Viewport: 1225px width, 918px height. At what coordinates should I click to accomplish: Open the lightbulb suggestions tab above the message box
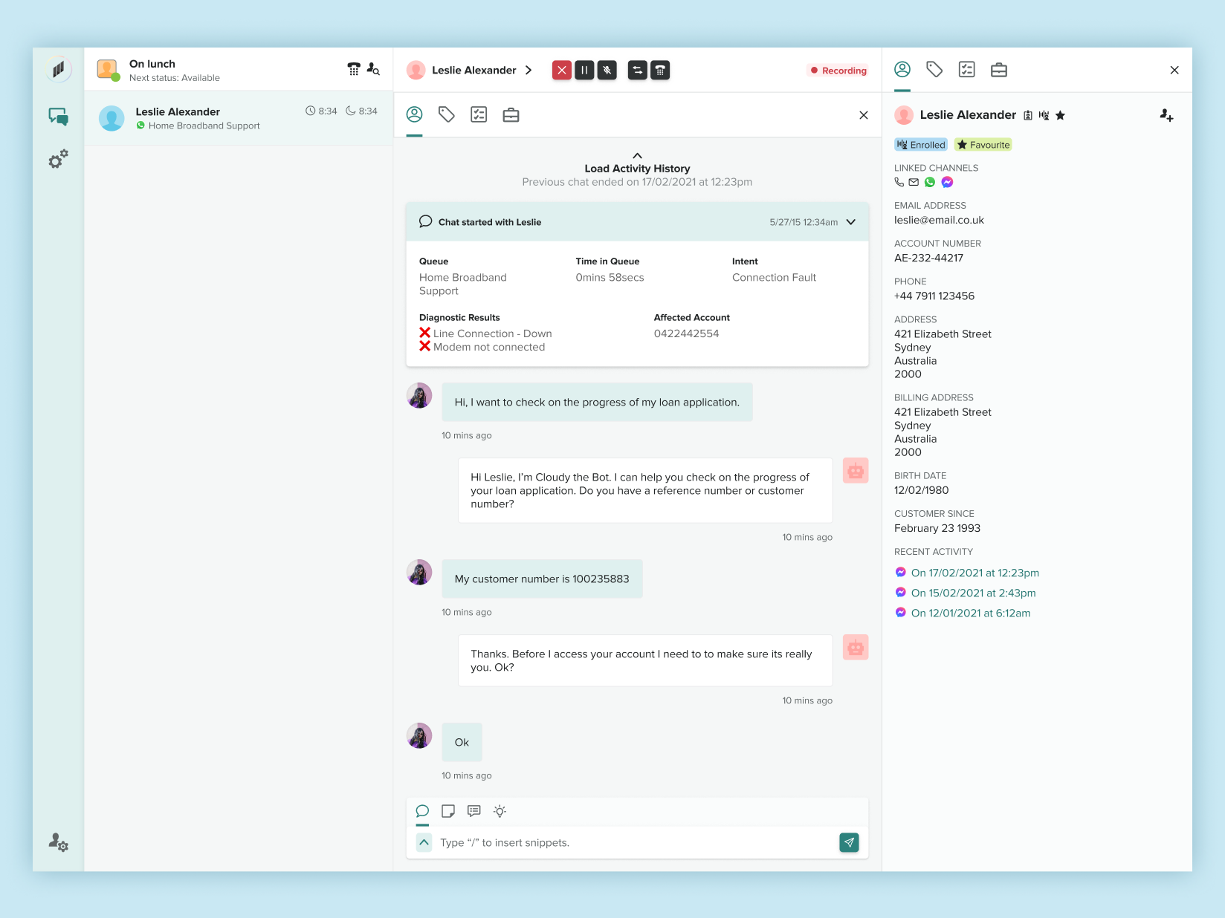click(500, 811)
